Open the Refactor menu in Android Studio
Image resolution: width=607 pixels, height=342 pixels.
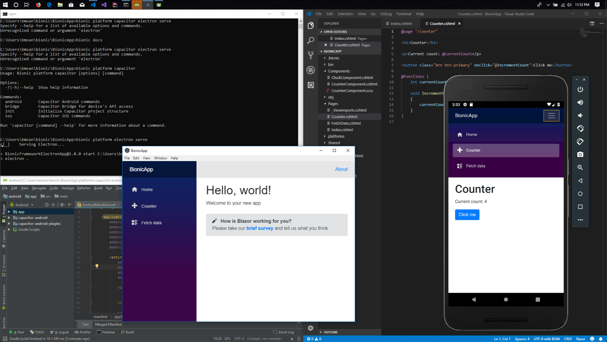pyautogui.click(x=84, y=188)
